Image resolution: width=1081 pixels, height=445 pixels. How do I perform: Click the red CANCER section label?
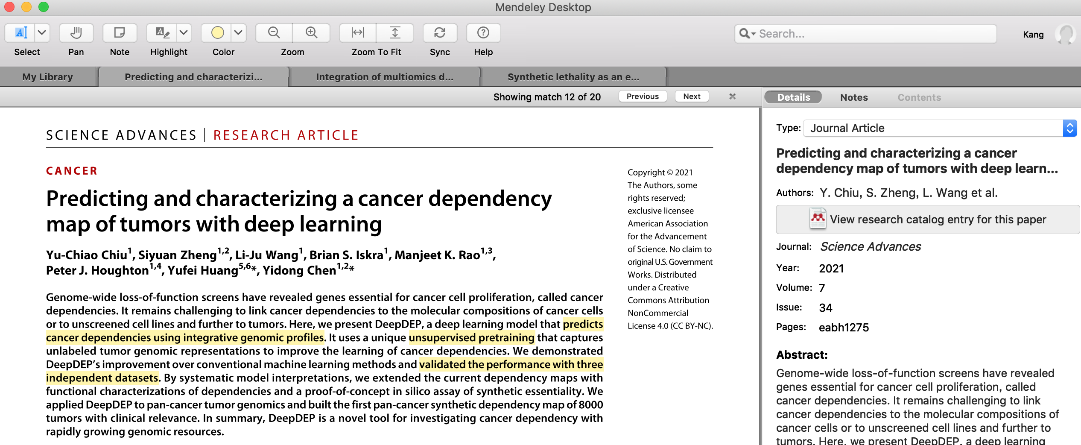[x=72, y=171]
